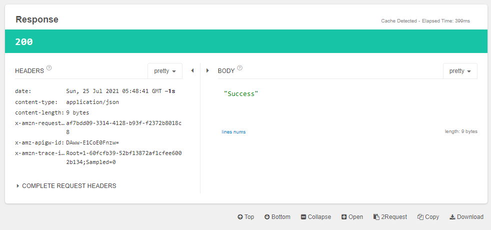491x230 pixels.
Task: Click the Open button
Action: (x=352, y=217)
